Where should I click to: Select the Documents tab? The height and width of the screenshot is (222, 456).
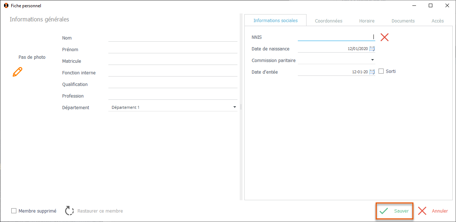[403, 21]
